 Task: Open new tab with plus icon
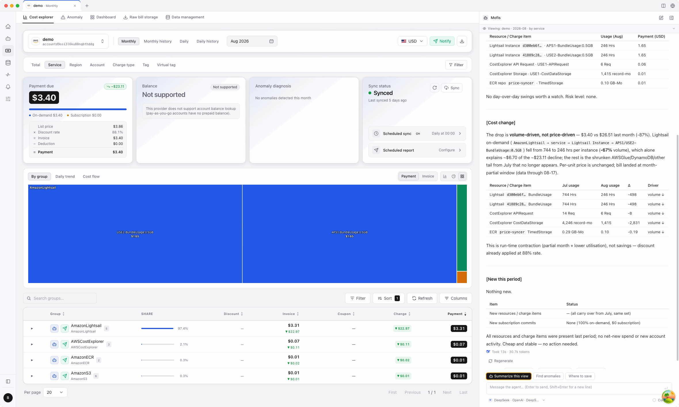click(87, 6)
